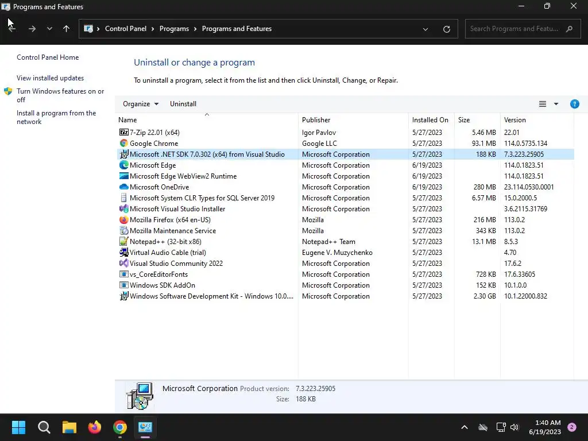Open the Organize dropdown menu

point(141,104)
